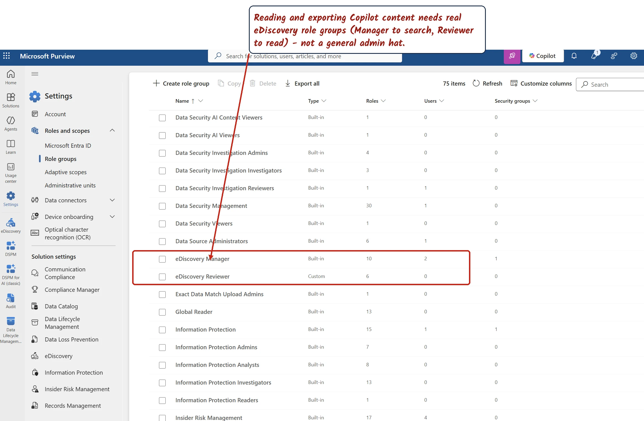
Task: Check eDiscovery Reviewer row checkbox
Action: tap(162, 277)
